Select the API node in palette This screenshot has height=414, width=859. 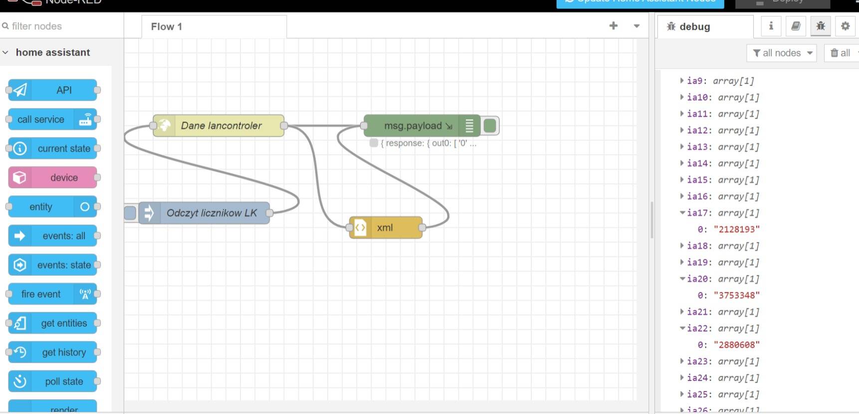point(52,90)
